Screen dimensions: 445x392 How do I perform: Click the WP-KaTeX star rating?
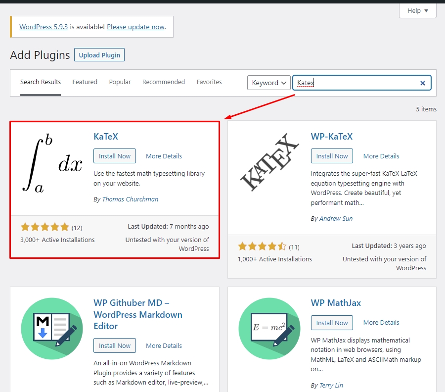coord(262,246)
